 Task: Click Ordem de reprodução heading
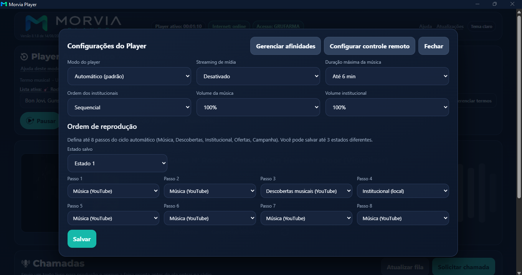[102, 127]
